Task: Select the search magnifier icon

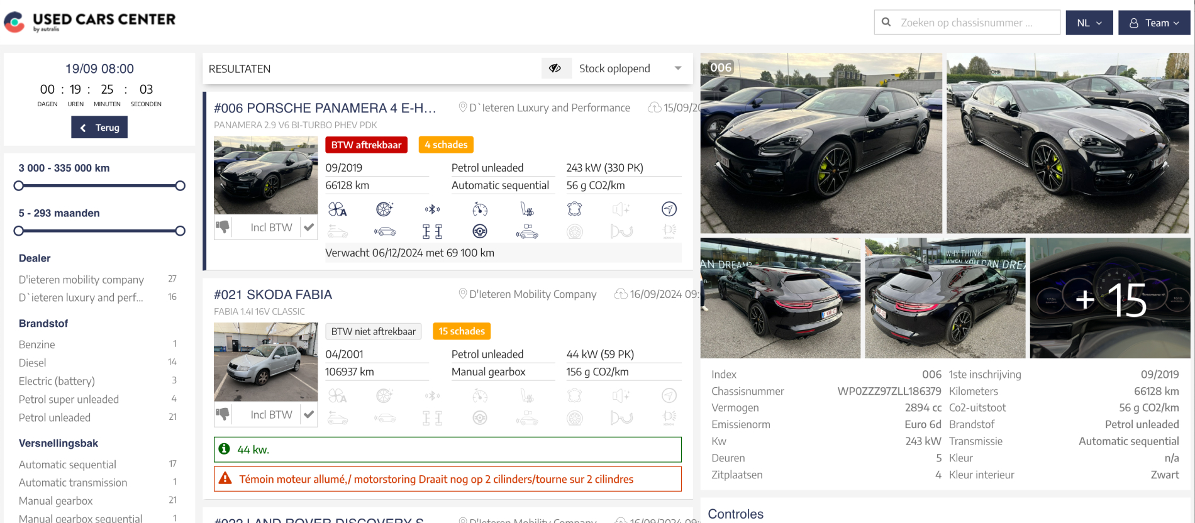Action: pyautogui.click(x=886, y=22)
